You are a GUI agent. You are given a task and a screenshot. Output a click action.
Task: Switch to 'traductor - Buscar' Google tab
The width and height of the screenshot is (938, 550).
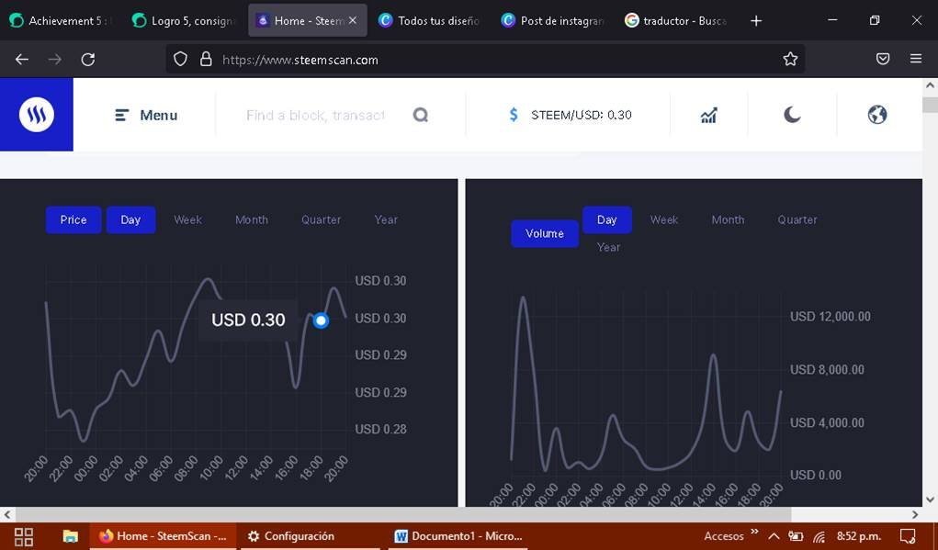tap(676, 21)
